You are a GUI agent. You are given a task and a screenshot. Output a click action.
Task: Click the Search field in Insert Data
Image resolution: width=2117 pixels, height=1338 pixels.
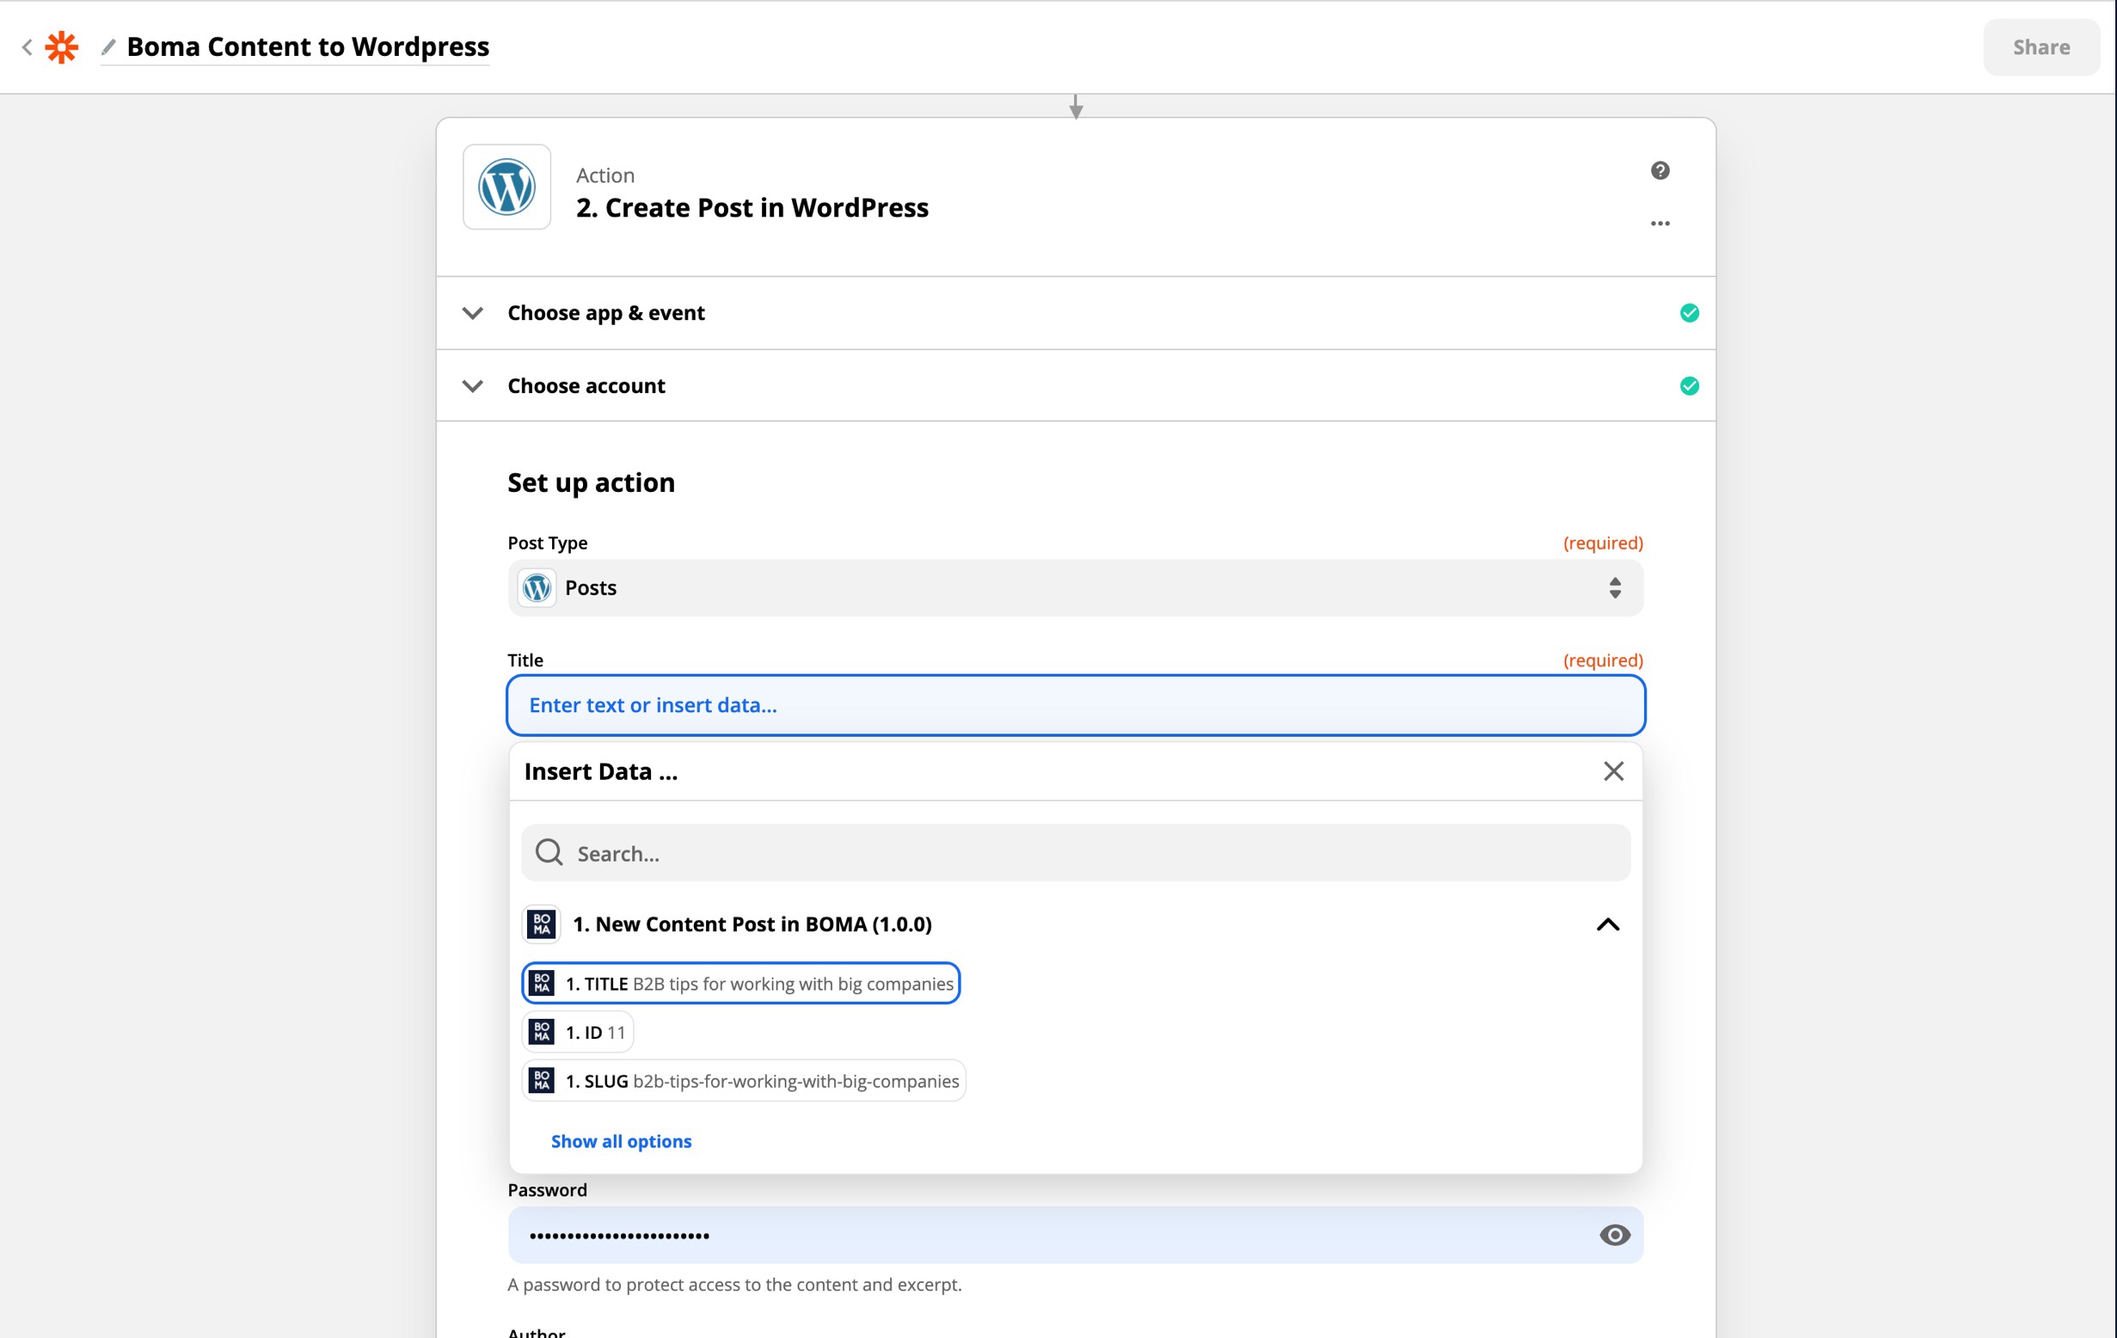coord(1074,853)
